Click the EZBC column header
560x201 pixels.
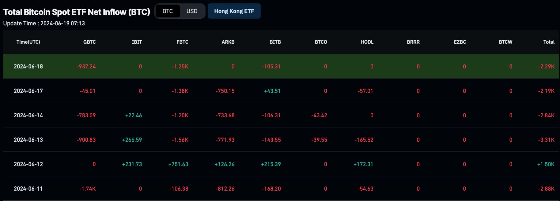click(x=460, y=42)
